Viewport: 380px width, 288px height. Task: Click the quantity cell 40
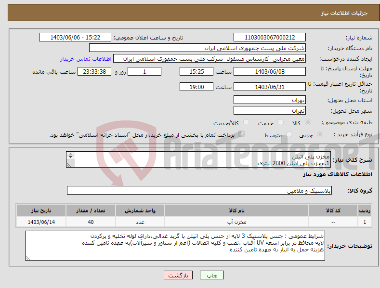click(91, 222)
